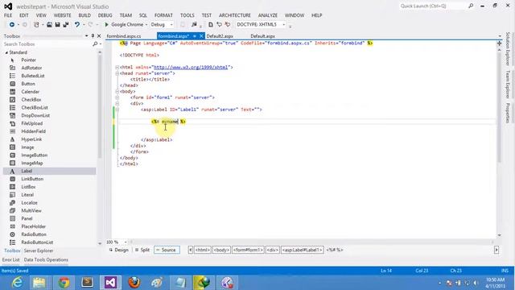
Task: Click the <body> breadcrumb tag
Action: tap(221, 250)
